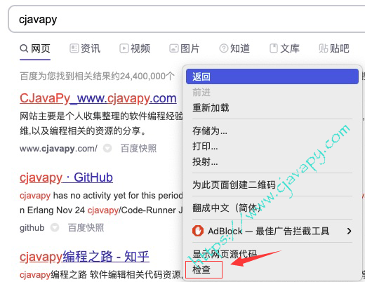This screenshot has height=282, width=365.
Task: Open the CJavaPy_www.cjavapy.com result link
Action: [98, 98]
